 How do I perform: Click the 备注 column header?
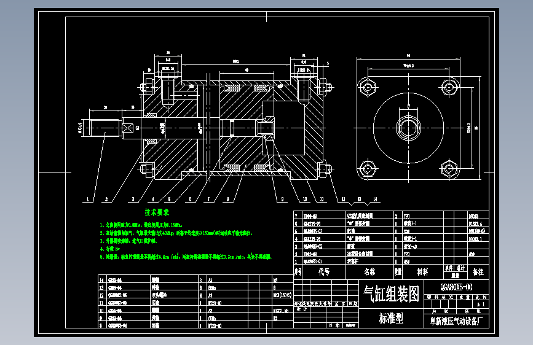[x=478, y=272]
